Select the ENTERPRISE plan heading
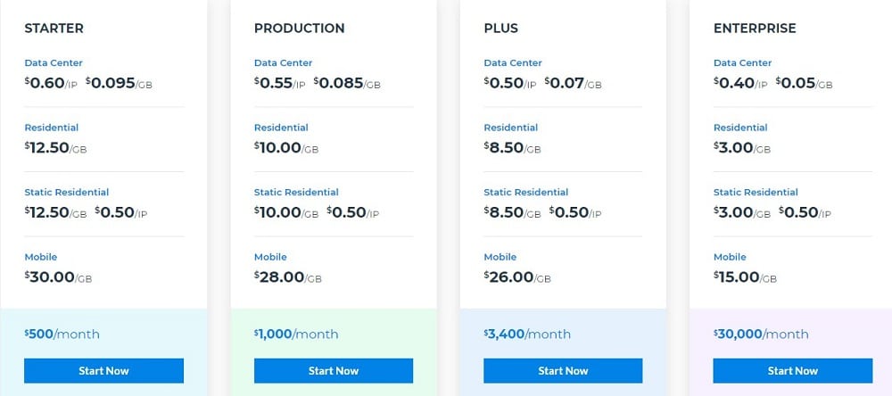Image resolution: width=892 pixels, height=396 pixels. (x=755, y=29)
